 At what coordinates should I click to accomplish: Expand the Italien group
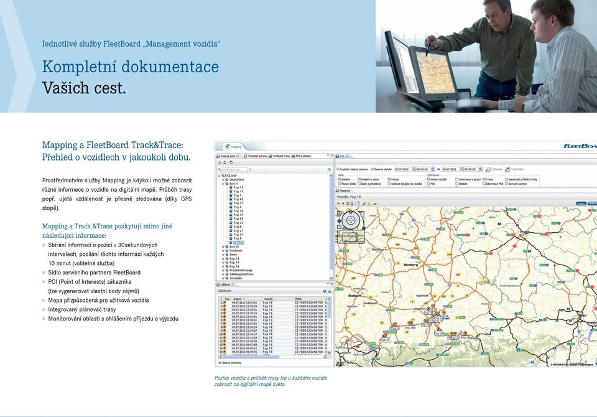[223, 255]
